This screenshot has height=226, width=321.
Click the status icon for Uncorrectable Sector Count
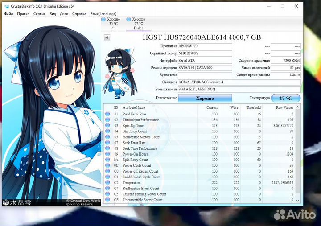point(107,200)
